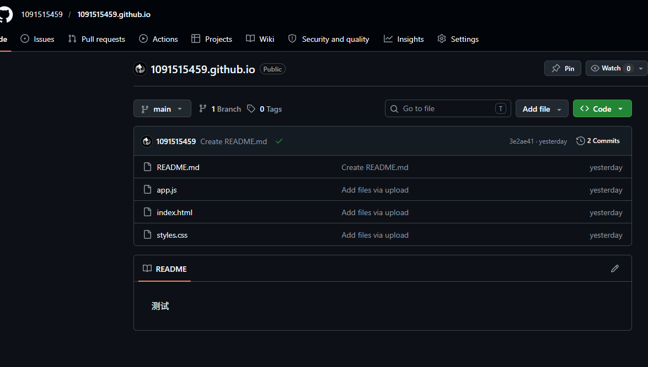Open the GitHub logo home link
This screenshot has height=367, width=648.
(x=6, y=14)
